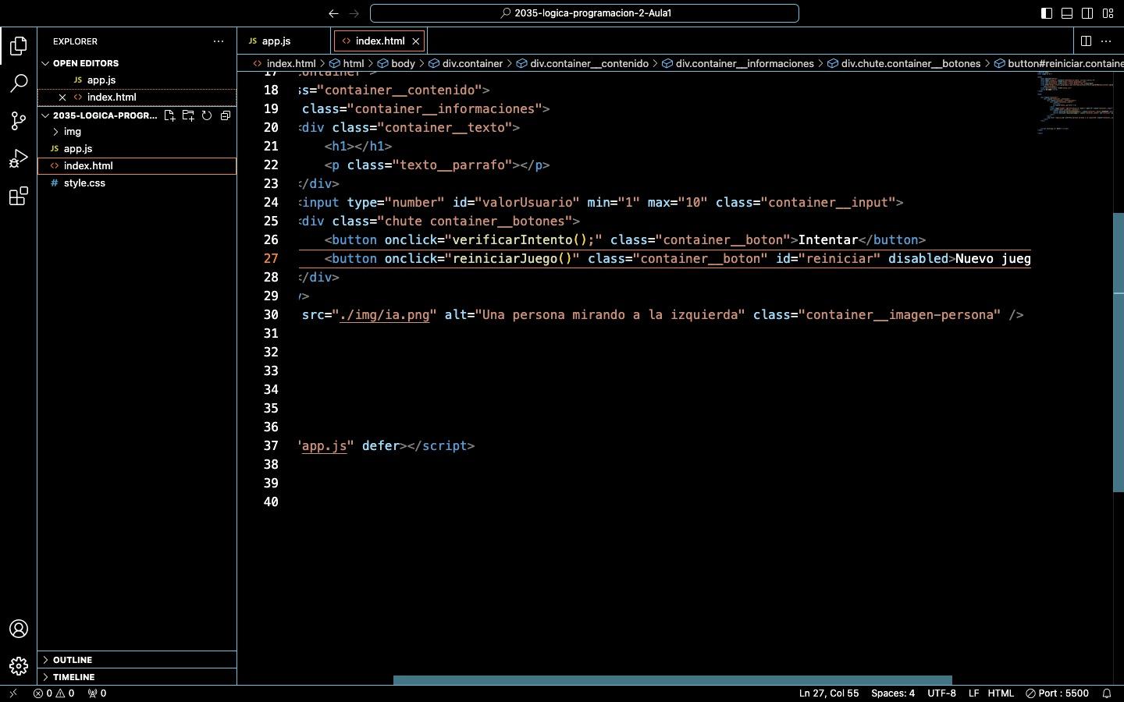Customize layout icon in title bar
This screenshot has width=1124, height=702.
click(x=1108, y=13)
